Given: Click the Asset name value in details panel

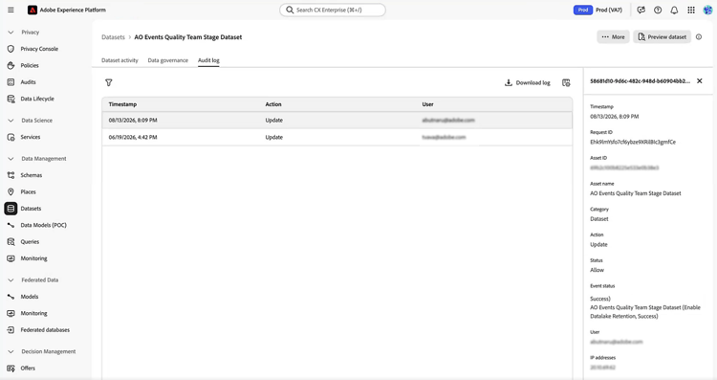Looking at the screenshot, I should (x=635, y=193).
